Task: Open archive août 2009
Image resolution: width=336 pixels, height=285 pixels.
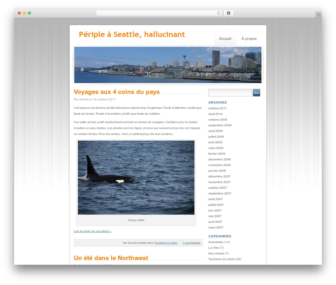Action: pos(215,131)
